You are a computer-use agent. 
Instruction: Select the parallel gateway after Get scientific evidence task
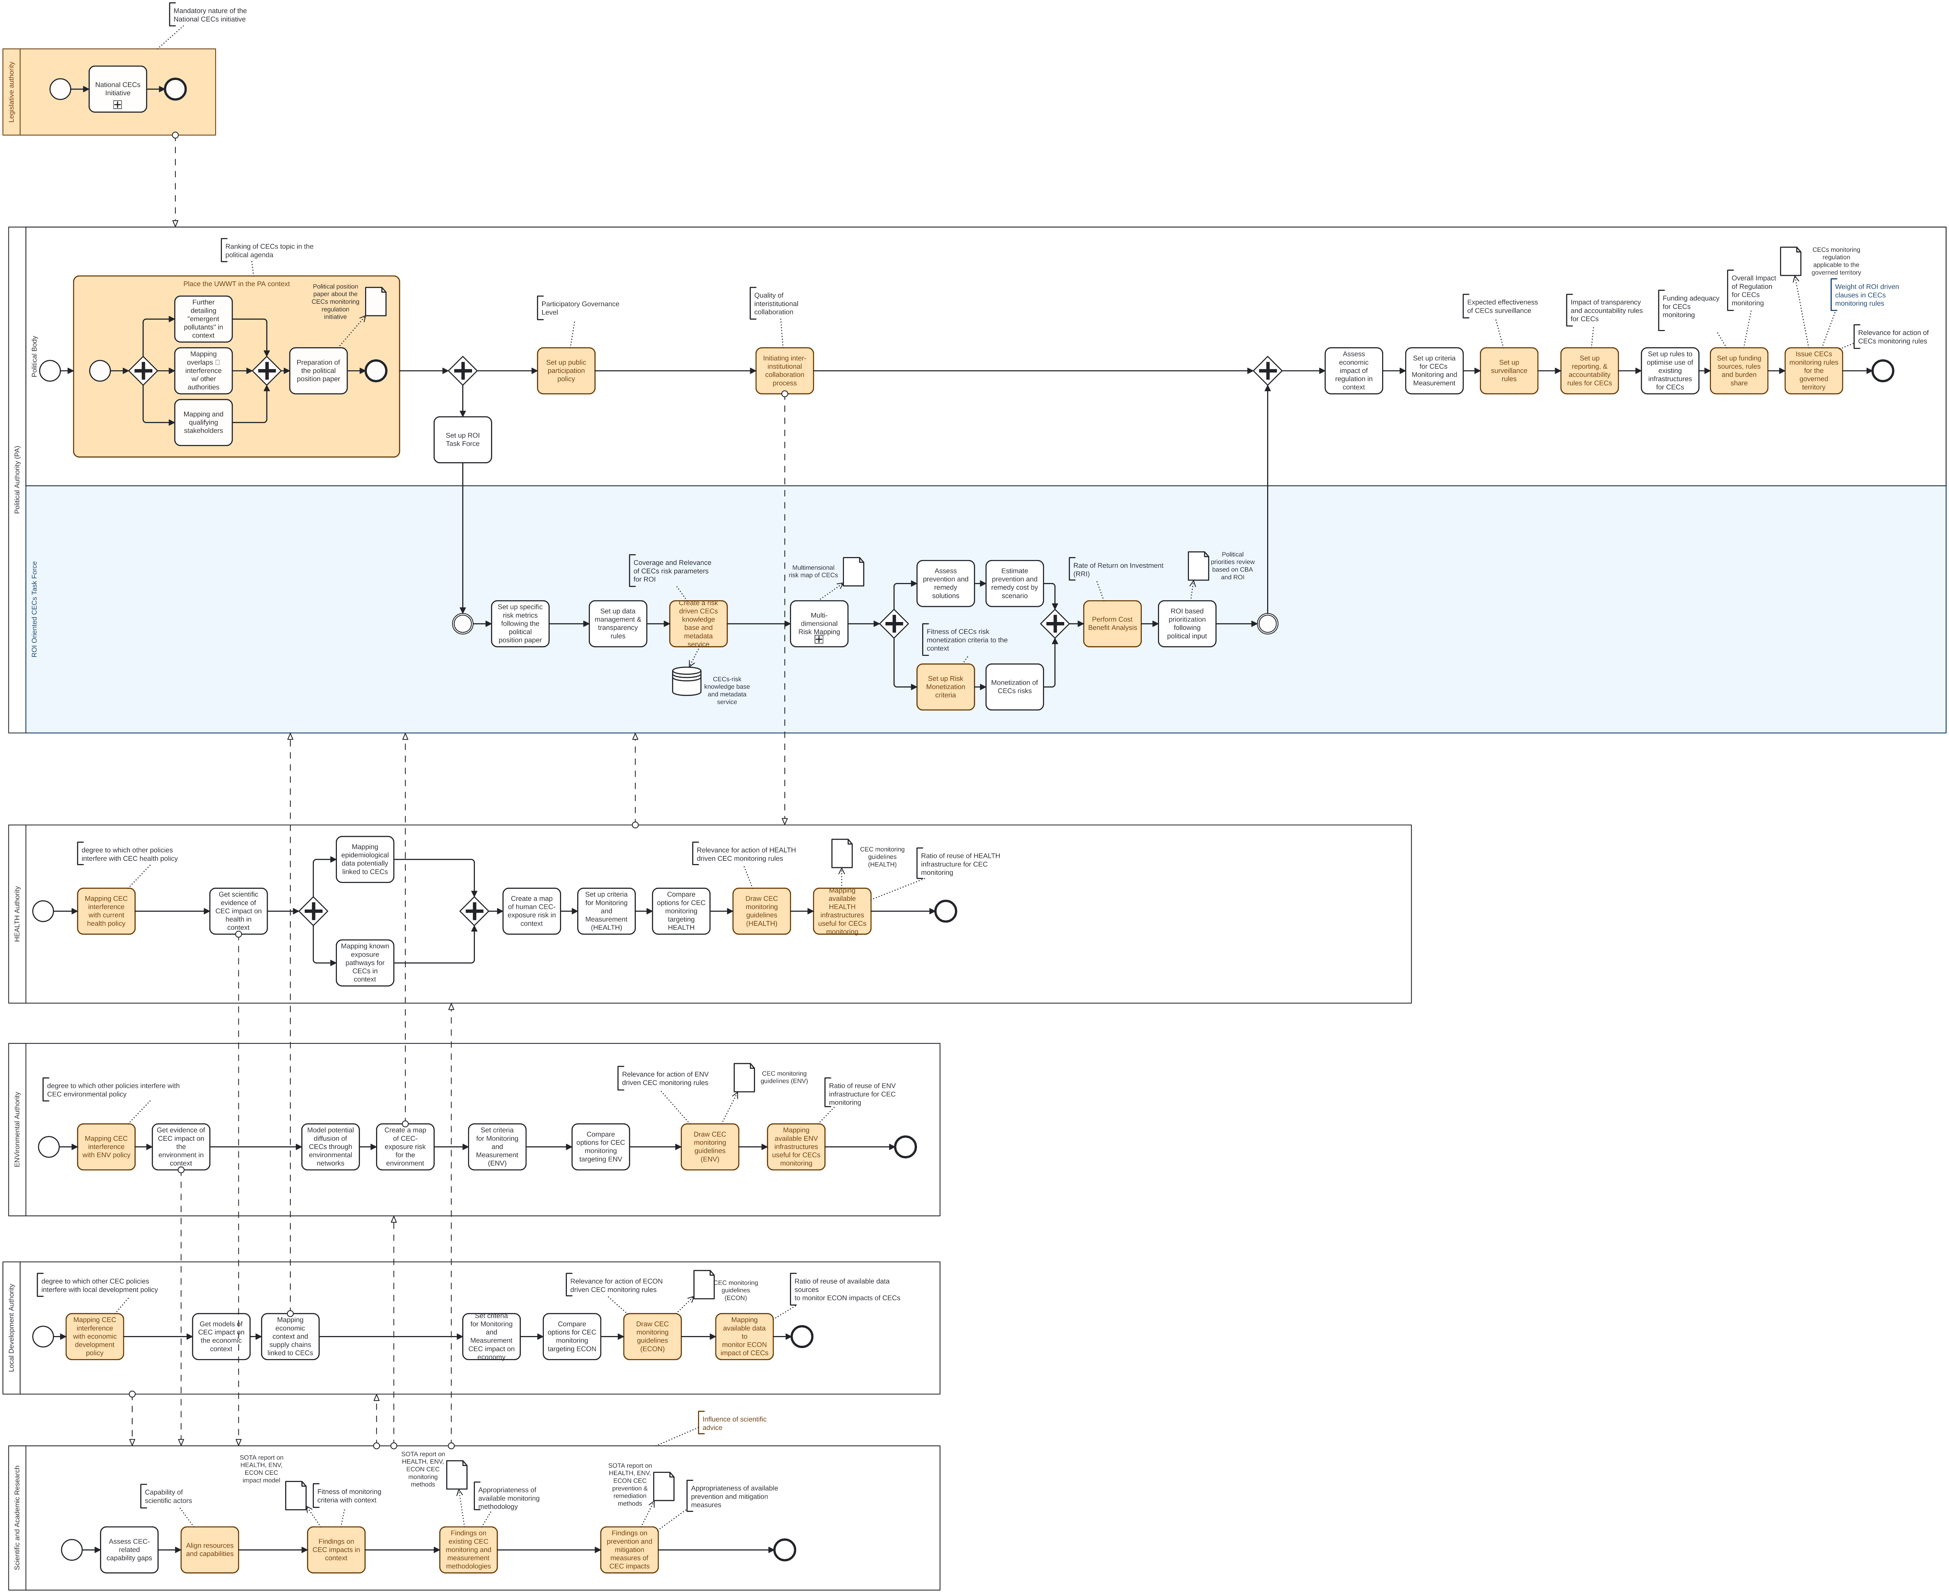coord(314,911)
